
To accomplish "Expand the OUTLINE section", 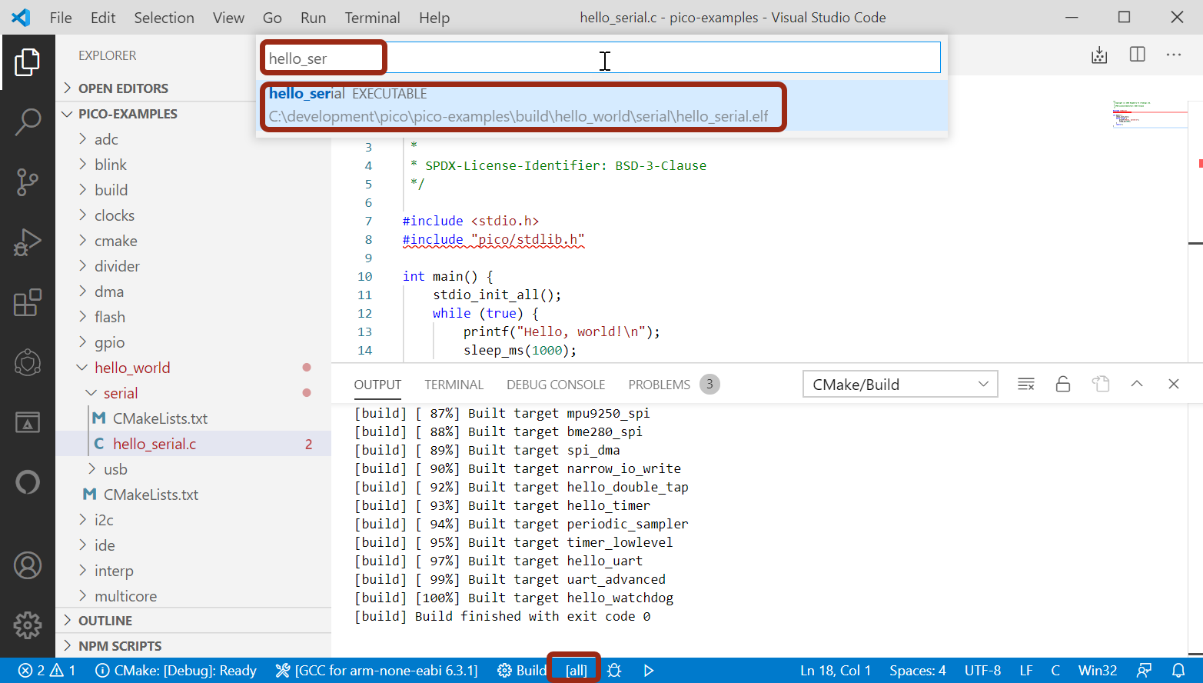I will pos(193,621).
